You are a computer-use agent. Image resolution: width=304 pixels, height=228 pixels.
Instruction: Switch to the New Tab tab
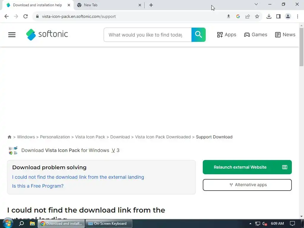pyautogui.click(x=109, y=5)
